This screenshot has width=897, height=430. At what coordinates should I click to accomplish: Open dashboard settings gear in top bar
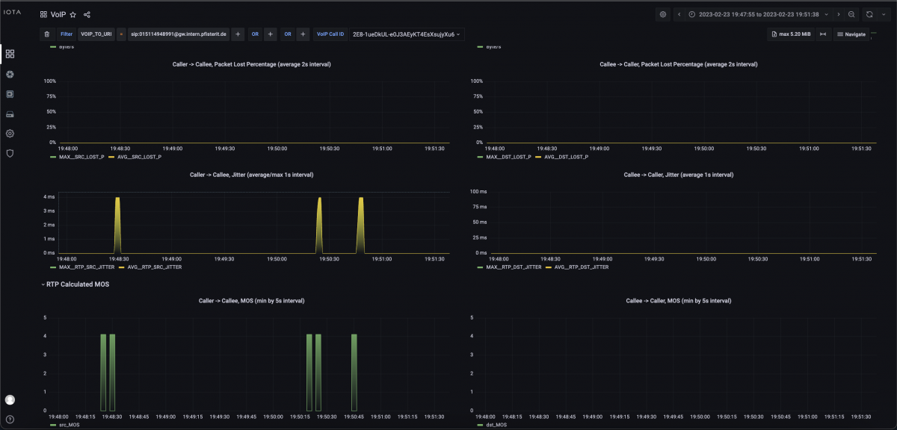point(662,14)
